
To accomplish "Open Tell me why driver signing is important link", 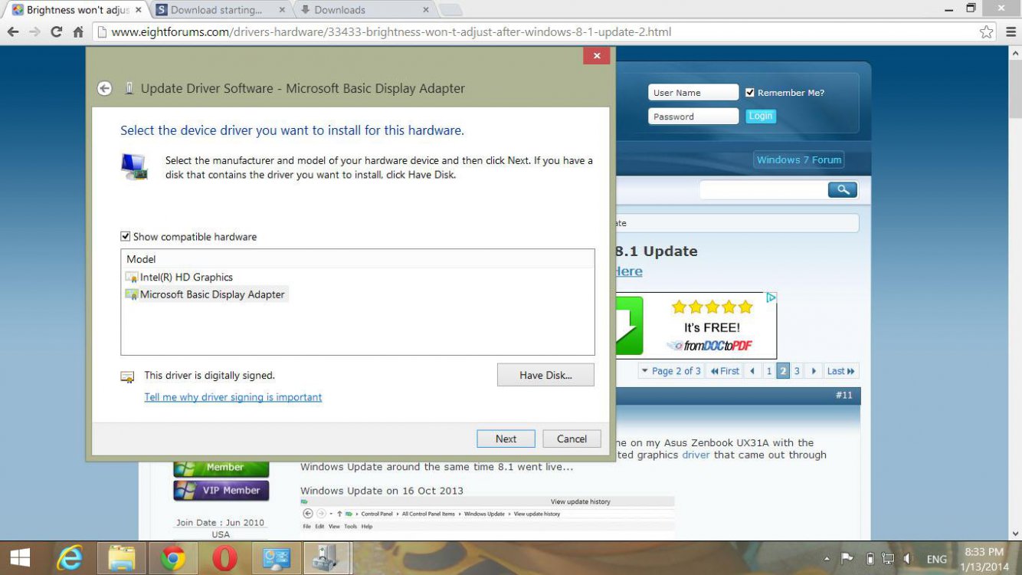I will 233,397.
